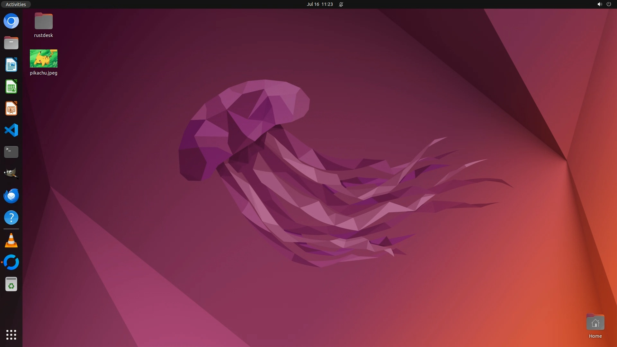Open GIMP image editor icon

[x=11, y=173]
